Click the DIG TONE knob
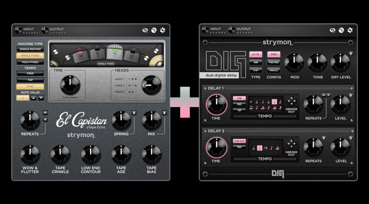Viewport: 369px width, 204px height. pyautogui.click(x=317, y=63)
